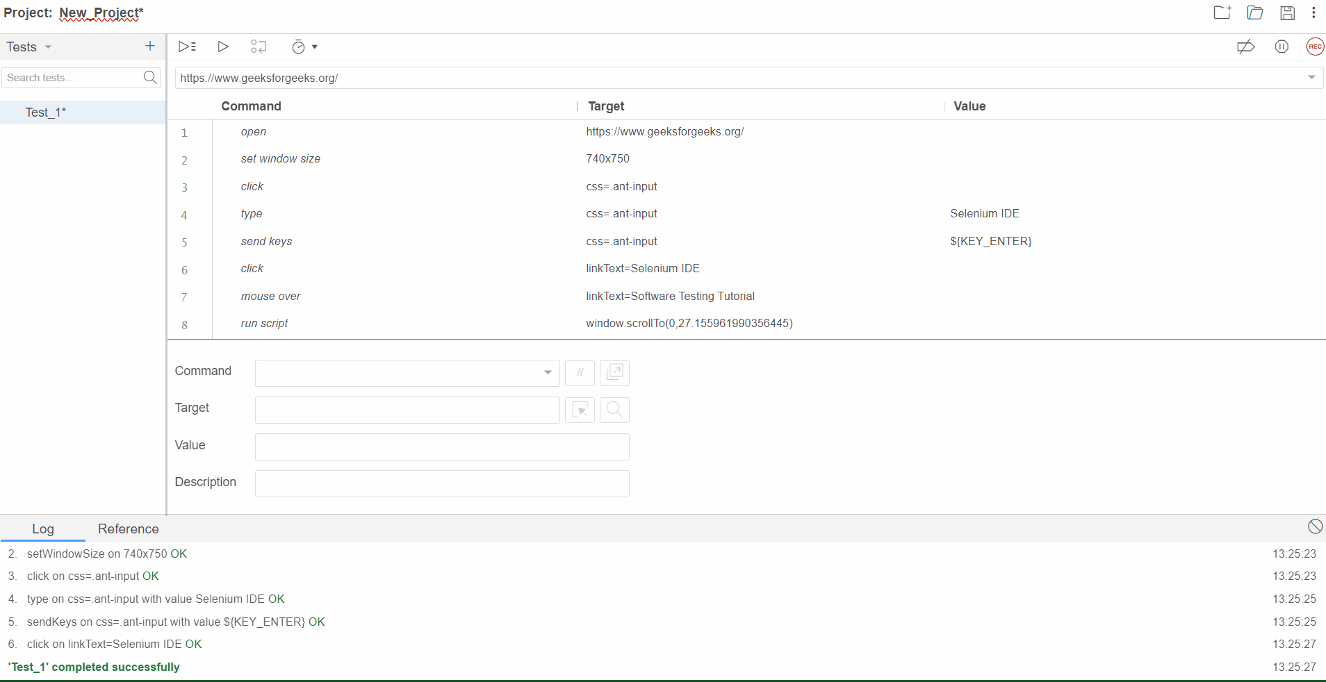Run the current test
1326x682 pixels.
223,47
